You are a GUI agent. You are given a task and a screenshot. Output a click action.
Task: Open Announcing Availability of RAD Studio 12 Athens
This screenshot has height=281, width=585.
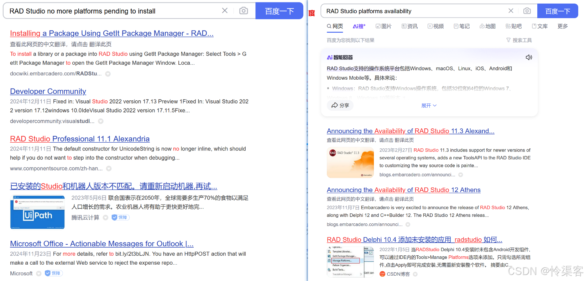[x=404, y=190]
